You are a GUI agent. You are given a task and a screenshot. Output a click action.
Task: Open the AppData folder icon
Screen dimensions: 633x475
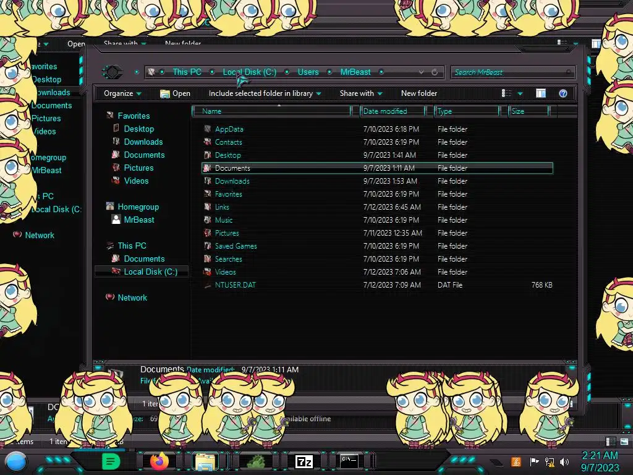pyautogui.click(x=208, y=129)
